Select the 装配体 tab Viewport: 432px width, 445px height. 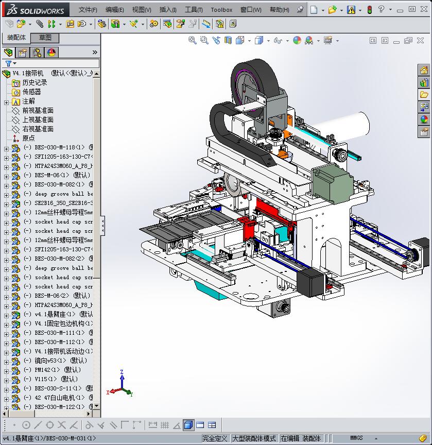pyautogui.click(x=16, y=38)
